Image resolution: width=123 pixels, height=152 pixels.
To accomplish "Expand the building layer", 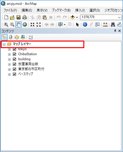I will [x=9, y=59].
